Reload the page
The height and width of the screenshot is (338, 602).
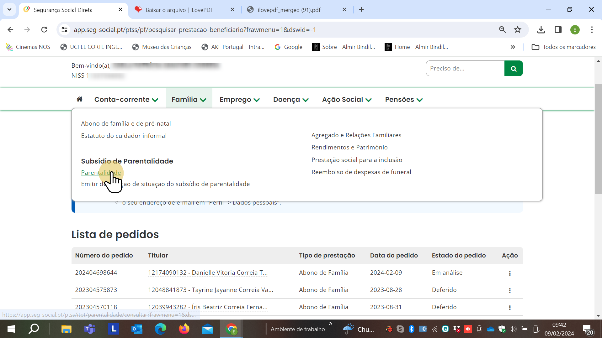pos(44,30)
